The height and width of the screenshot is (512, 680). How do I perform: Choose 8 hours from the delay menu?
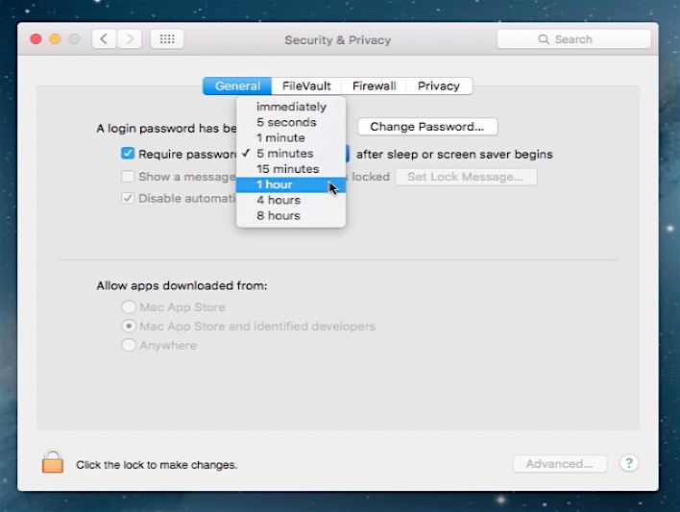(x=291, y=215)
